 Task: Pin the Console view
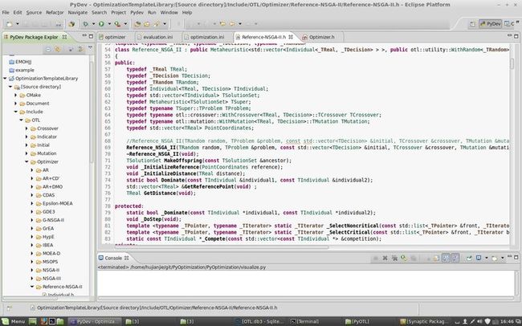point(469,258)
